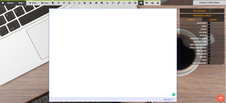226x103 pixels.
Task: Click the Dictionary is ON label
Action: click(x=202, y=16)
